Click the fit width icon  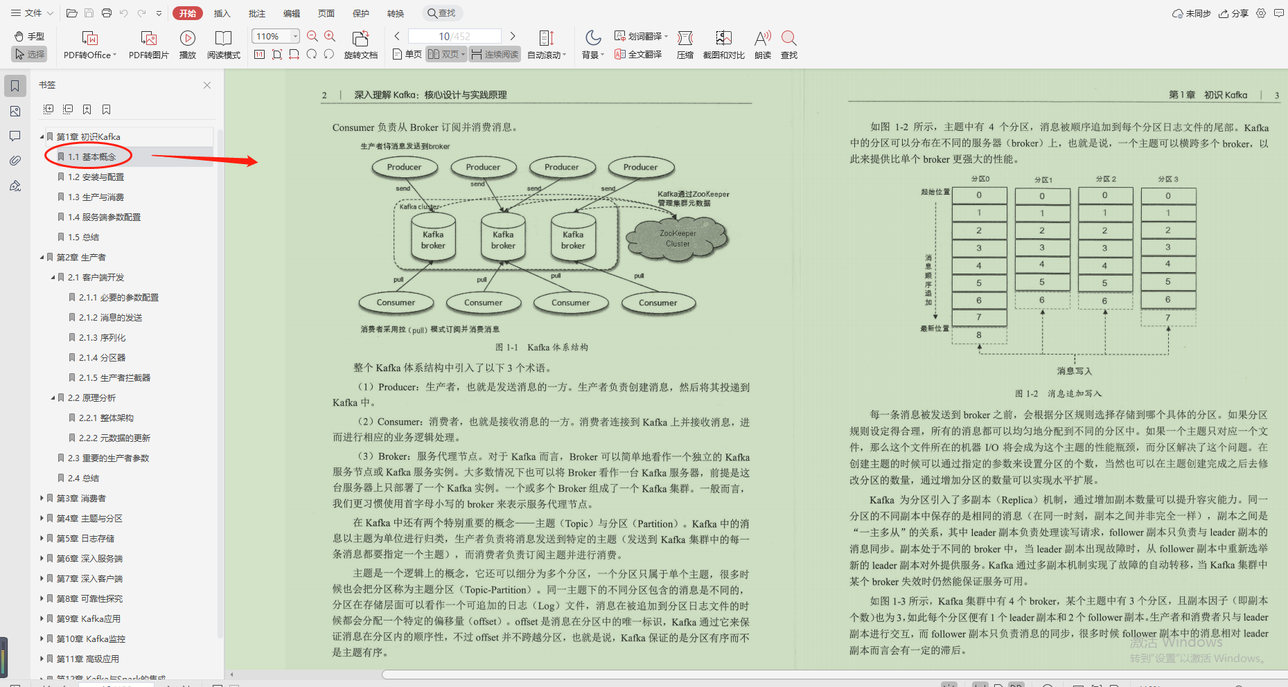294,54
